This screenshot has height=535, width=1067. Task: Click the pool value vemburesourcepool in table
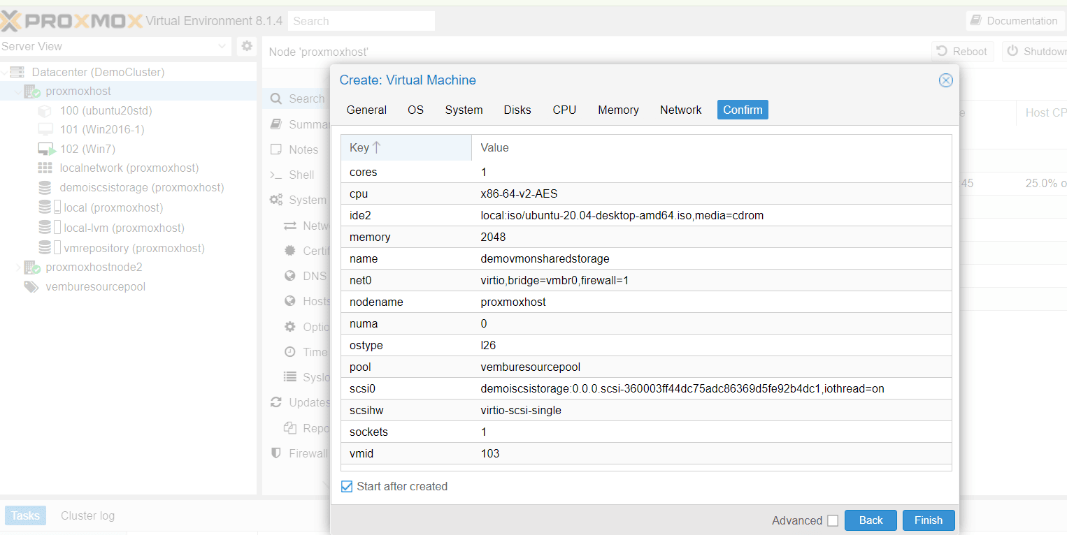tap(531, 367)
